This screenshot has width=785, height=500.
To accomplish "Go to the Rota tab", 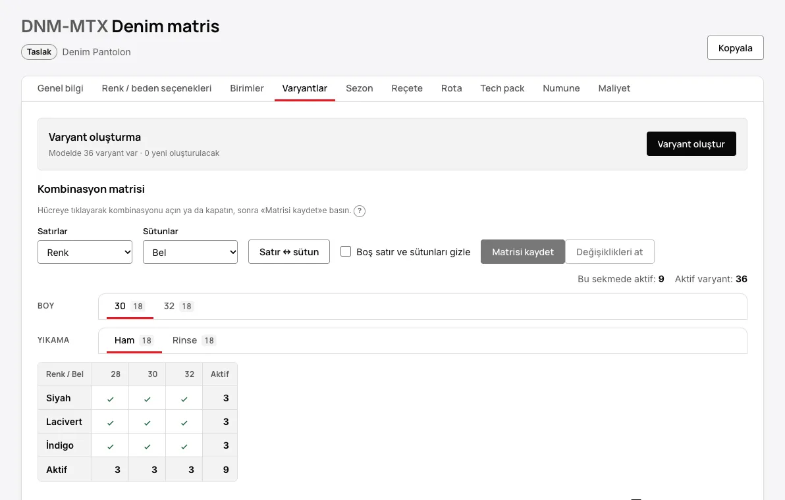I will 452,89.
